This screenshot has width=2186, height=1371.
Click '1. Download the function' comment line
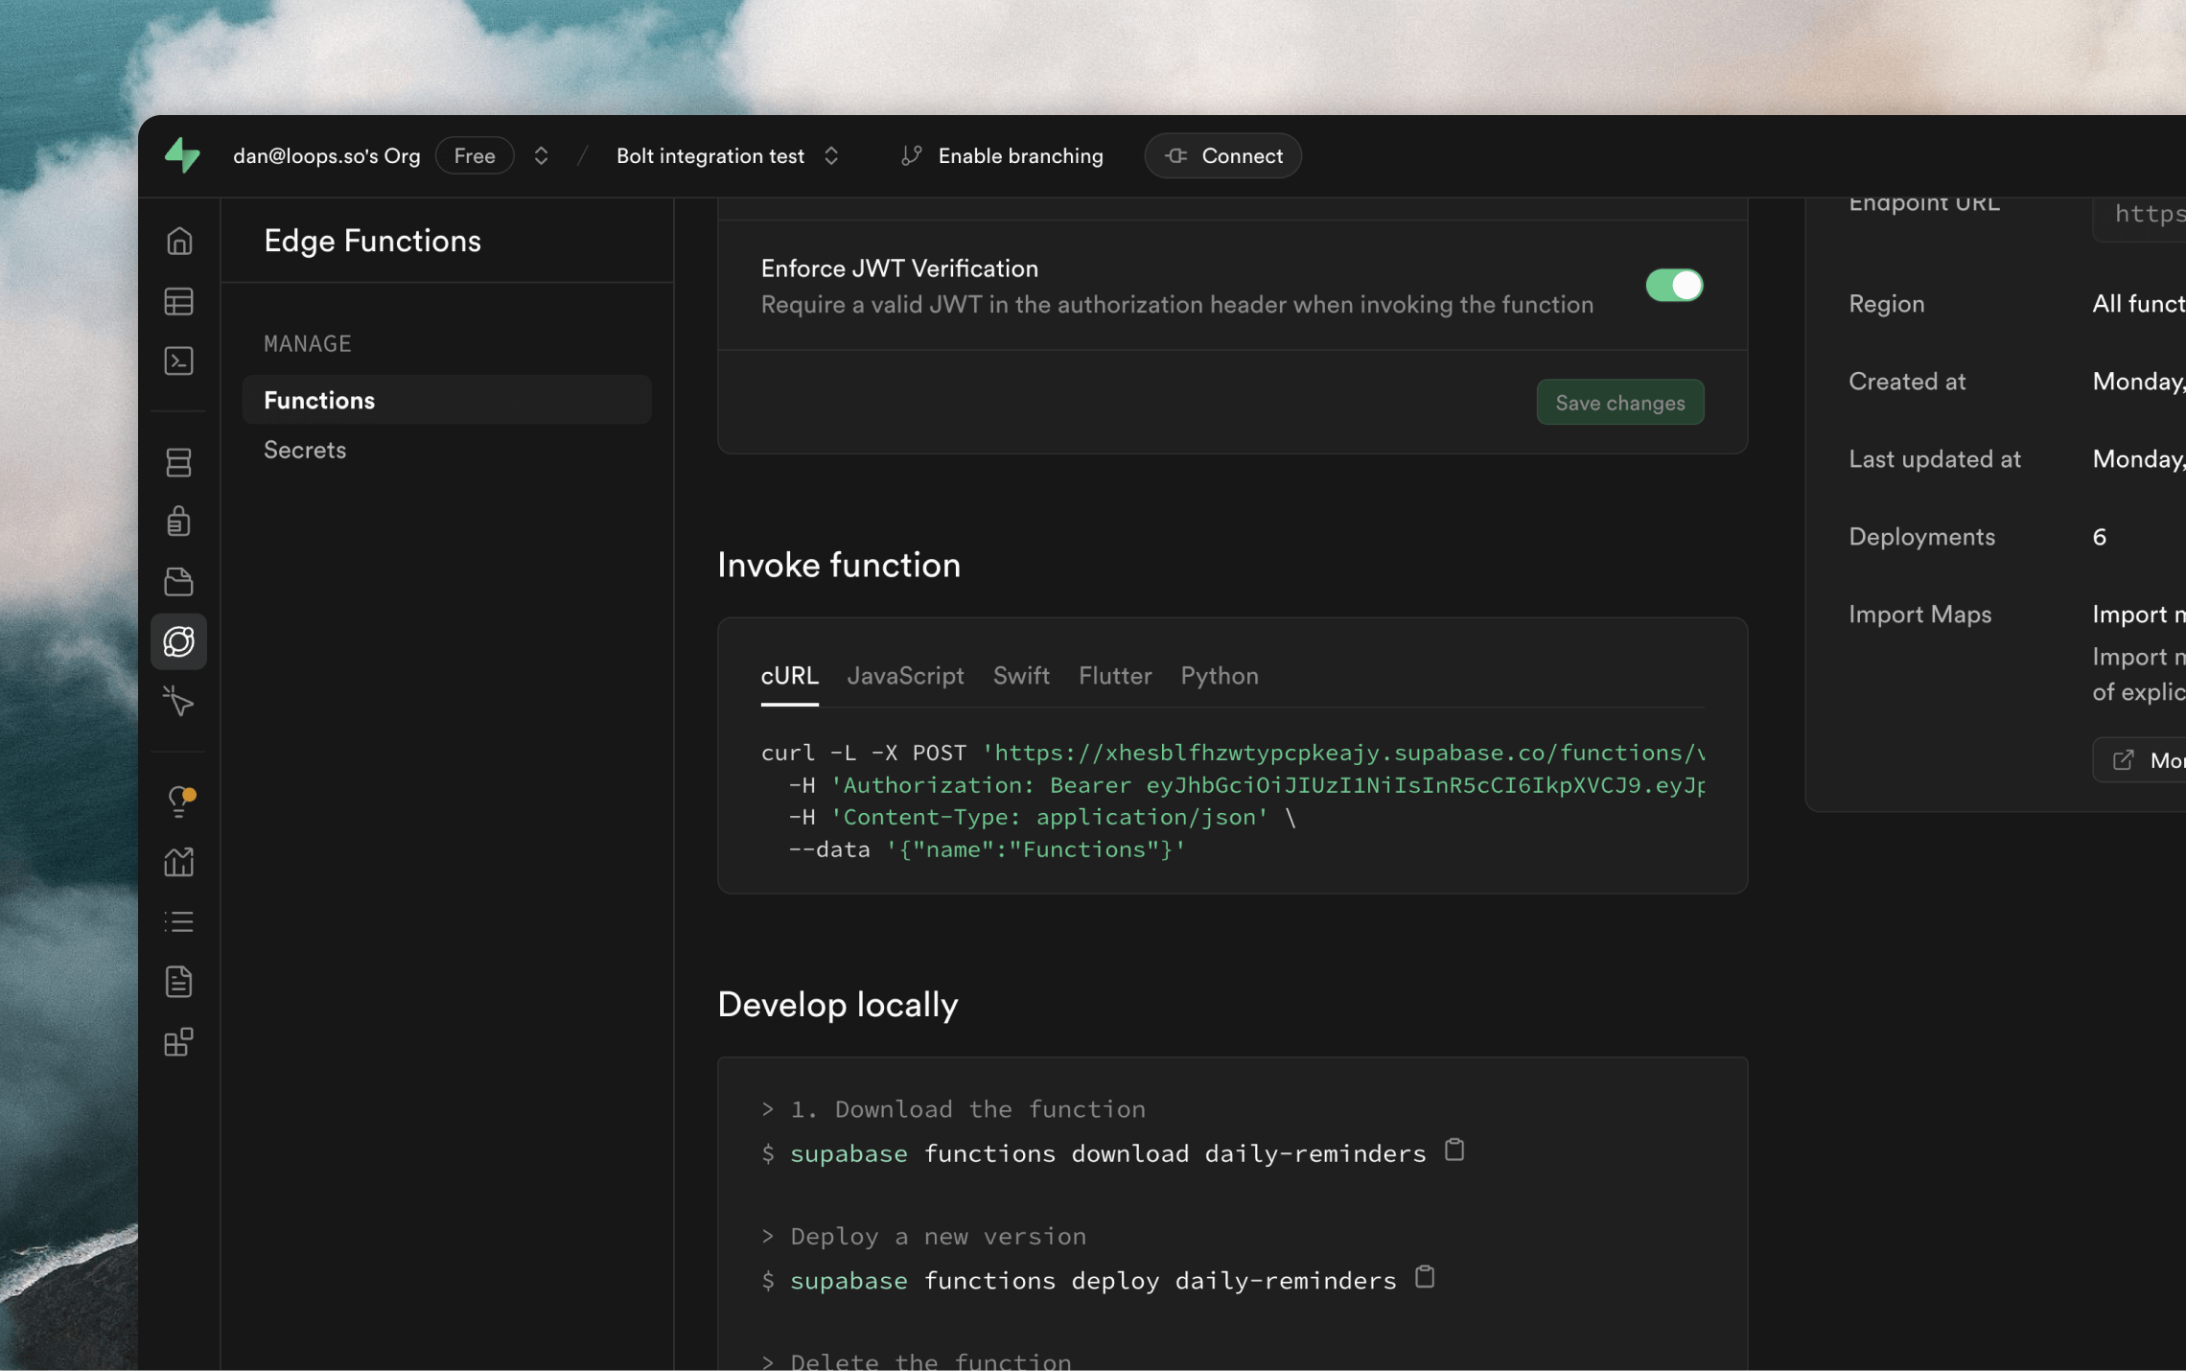tap(967, 1109)
